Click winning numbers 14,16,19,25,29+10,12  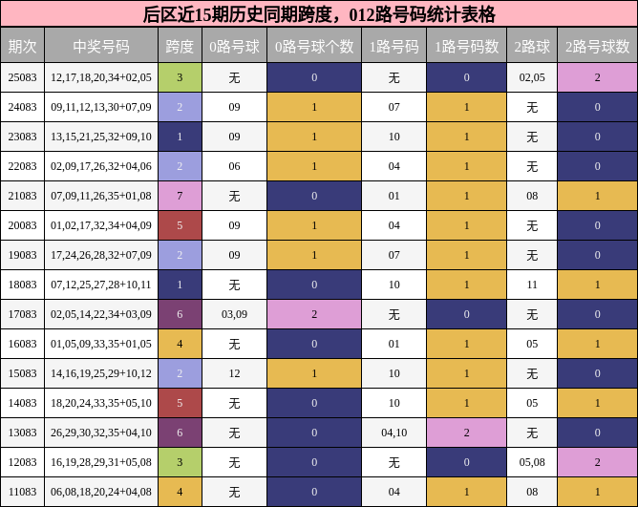[x=101, y=373]
